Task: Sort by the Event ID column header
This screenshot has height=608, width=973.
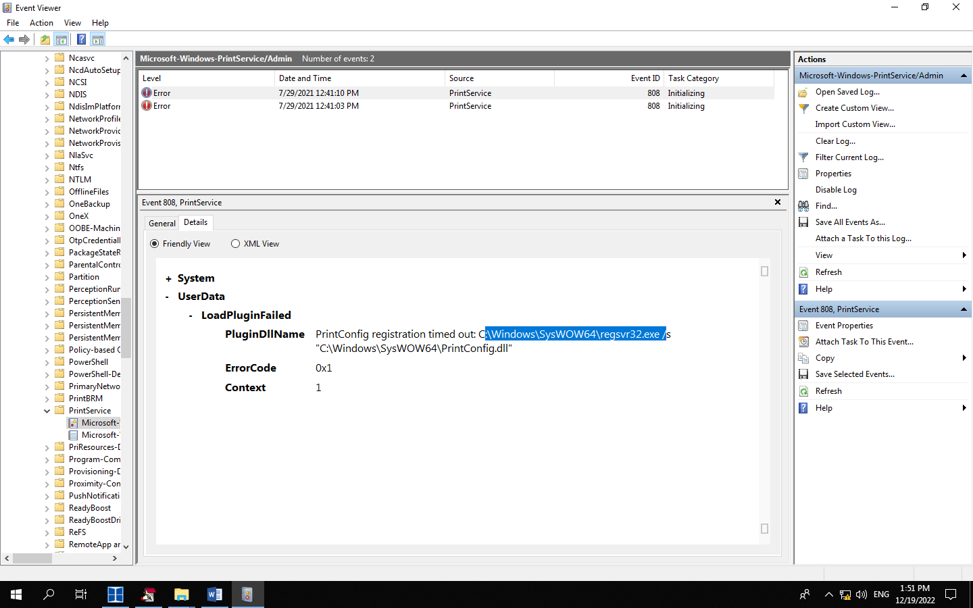Action: [609, 78]
